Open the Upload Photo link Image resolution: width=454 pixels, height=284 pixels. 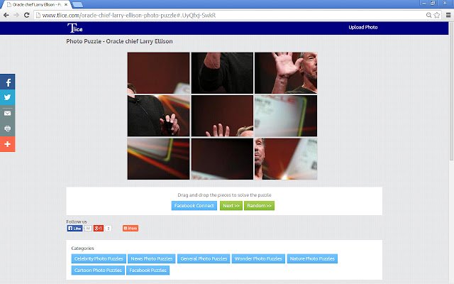point(362,27)
